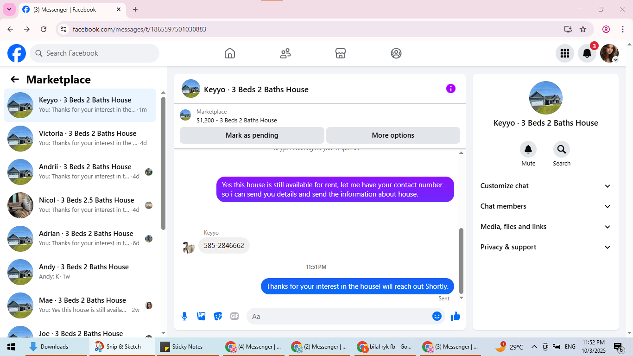Expand Chat members section
Image resolution: width=633 pixels, height=356 pixels.
tap(546, 206)
